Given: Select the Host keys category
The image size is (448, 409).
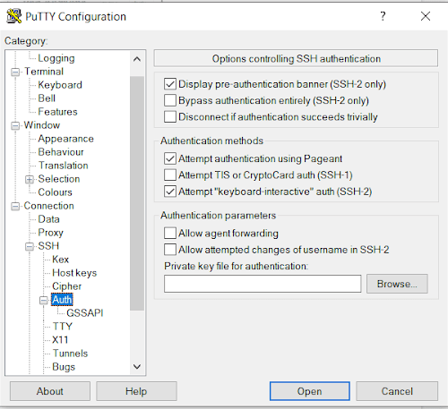Looking at the screenshot, I should coord(74,273).
